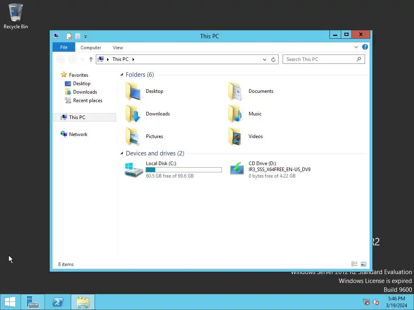
Task: Click the This PC breadcrumb in address bar
Action: tap(120, 59)
